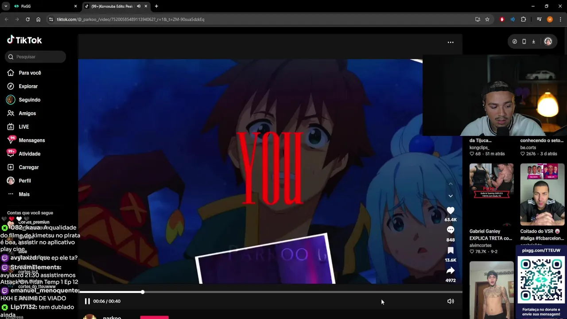This screenshot has height=319, width=567.
Task: Open the tab search dropdown
Action: pos(6,6)
